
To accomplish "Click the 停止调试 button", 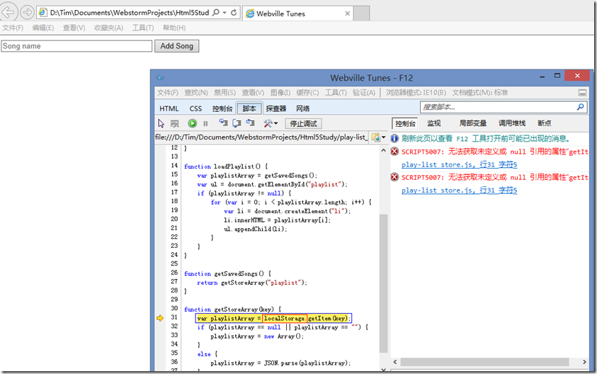I will (x=302, y=124).
